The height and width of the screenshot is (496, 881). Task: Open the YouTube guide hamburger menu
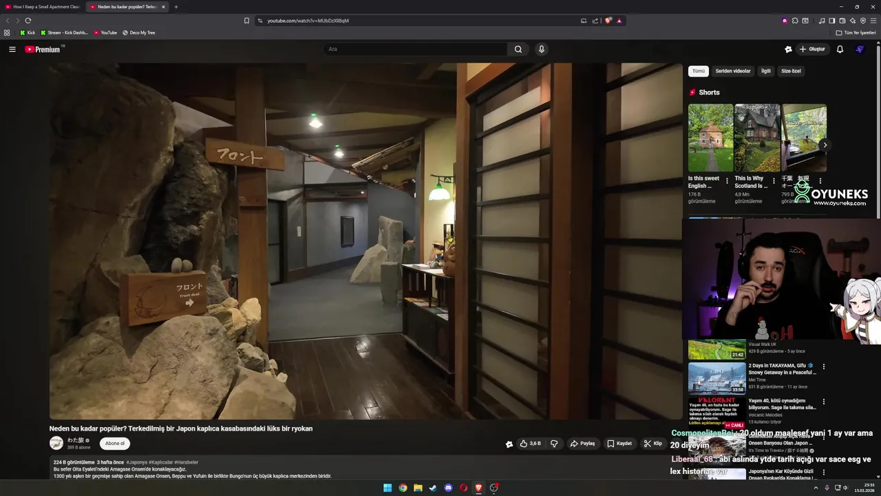point(12,49)
